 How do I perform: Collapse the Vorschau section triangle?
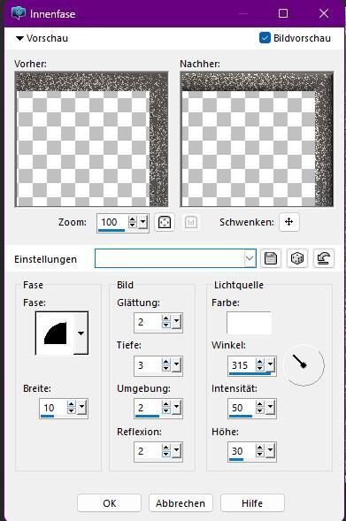point(19,39)
